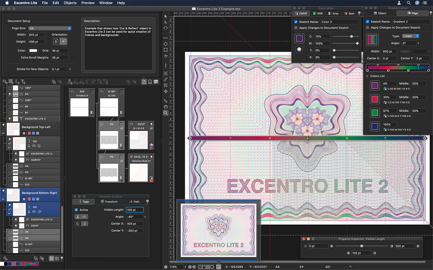433x270 pixels.
Task: Toggle the Active checkbox
Action: pyautogui.click(x=76, y=210)
